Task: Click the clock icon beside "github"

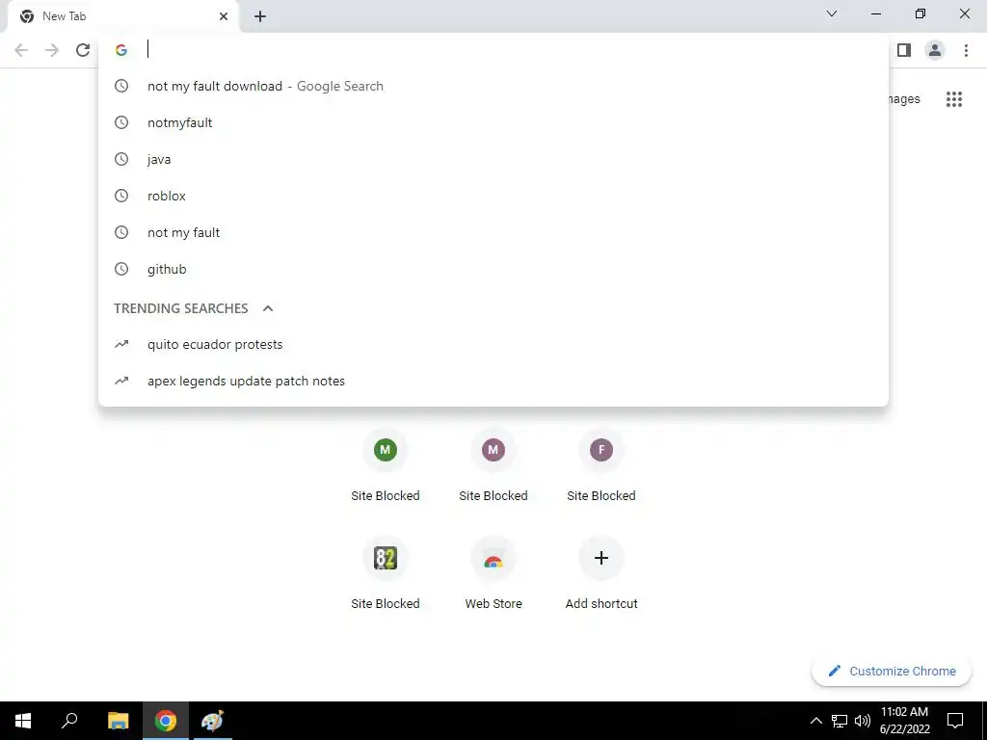Action: [x=121, y=269]
